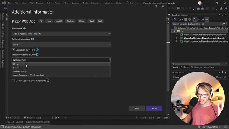
Task: Click the share icon in top toolbar
Action: tap(221, 8)
